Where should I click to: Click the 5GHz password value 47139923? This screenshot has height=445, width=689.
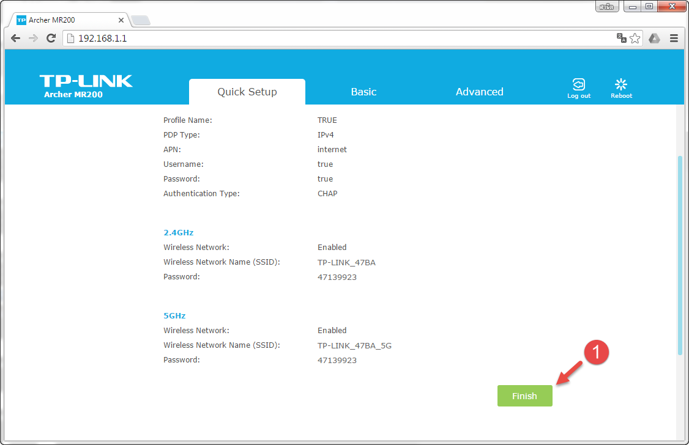[x=337, y=360]
